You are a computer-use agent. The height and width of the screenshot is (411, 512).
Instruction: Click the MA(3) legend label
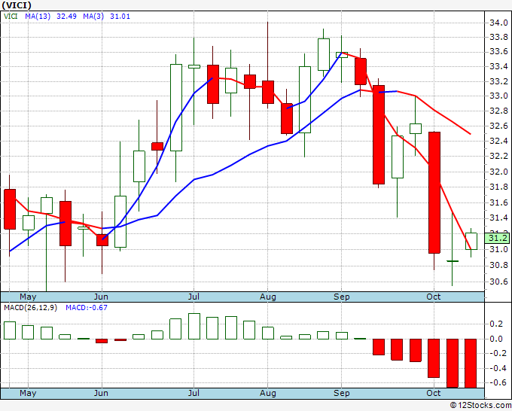click(x=93, y=17)
